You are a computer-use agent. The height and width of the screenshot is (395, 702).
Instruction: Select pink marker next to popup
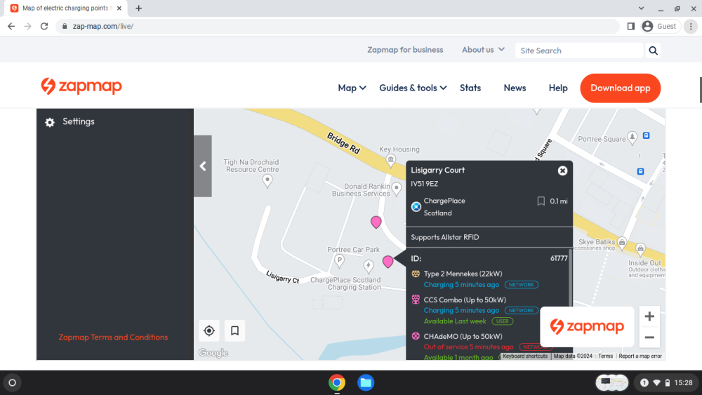point(388,261)
